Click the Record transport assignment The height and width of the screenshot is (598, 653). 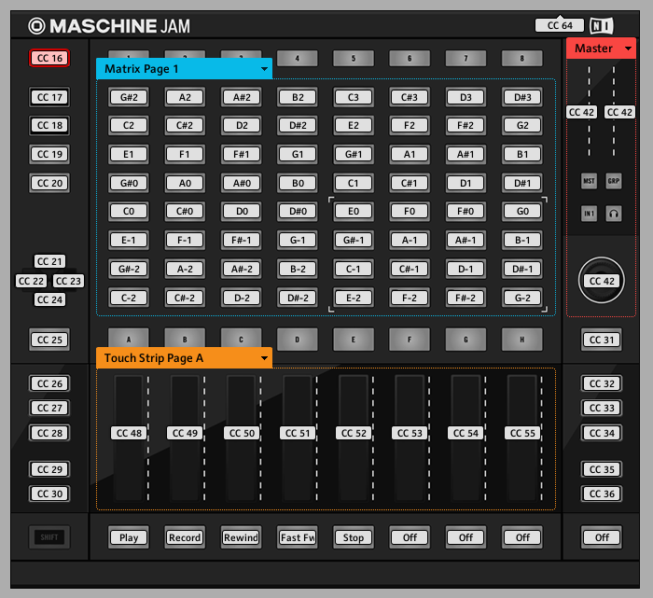(x=185, y=537)
